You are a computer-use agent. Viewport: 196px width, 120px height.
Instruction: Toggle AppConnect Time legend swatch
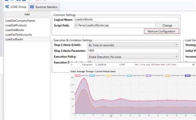tap(129, 75)
